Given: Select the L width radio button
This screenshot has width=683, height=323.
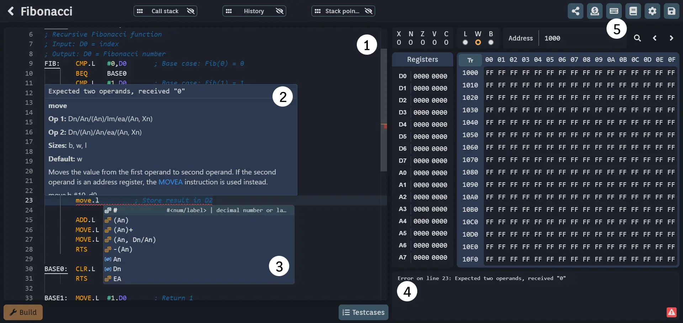Looking at the screenshot, I should coord(465,42).
